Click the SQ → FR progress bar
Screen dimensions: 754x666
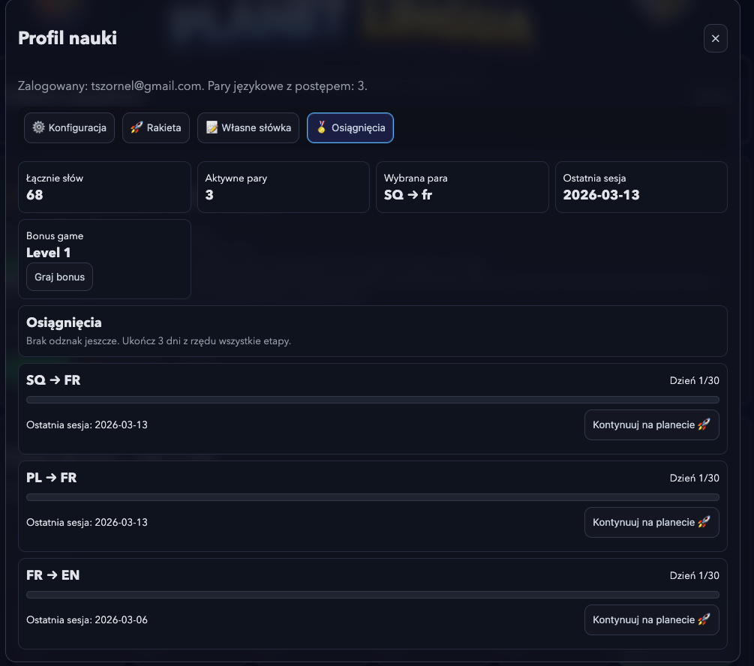coord(373,400)
